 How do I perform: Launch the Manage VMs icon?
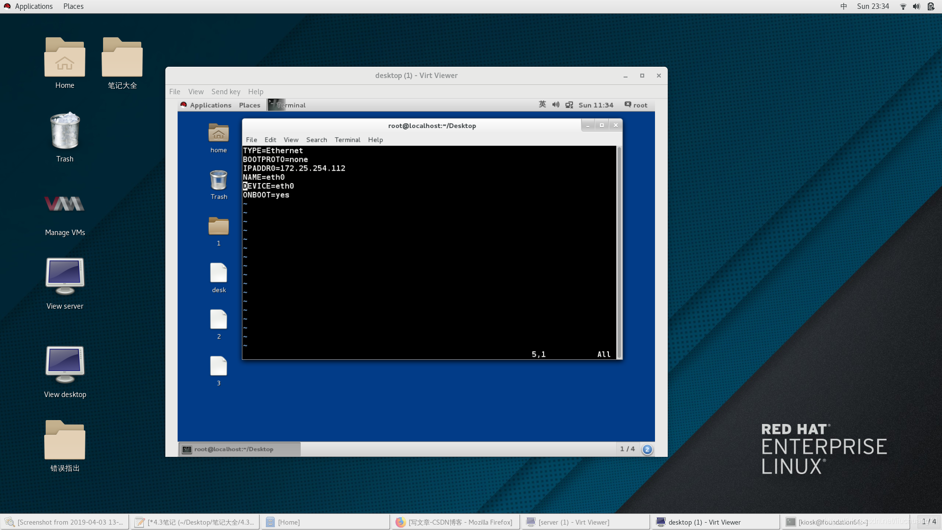(x=65, y=204)
